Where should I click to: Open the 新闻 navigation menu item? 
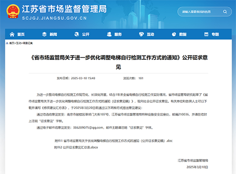(53, 34)
